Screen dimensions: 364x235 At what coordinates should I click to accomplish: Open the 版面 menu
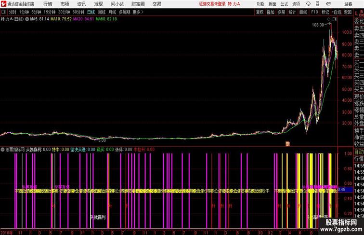pos(273,4)
